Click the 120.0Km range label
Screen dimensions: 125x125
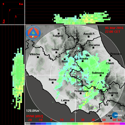32,111
